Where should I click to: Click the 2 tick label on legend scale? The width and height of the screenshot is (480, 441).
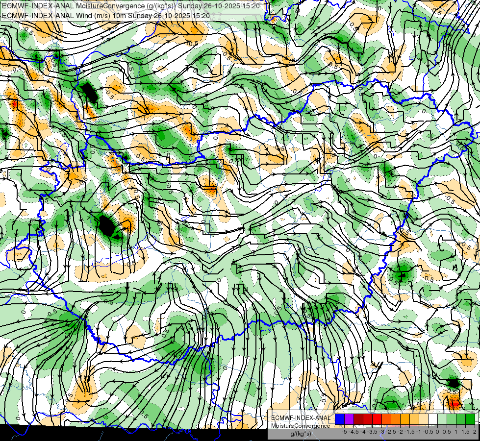pyautogui.click(x=475, y=432)
